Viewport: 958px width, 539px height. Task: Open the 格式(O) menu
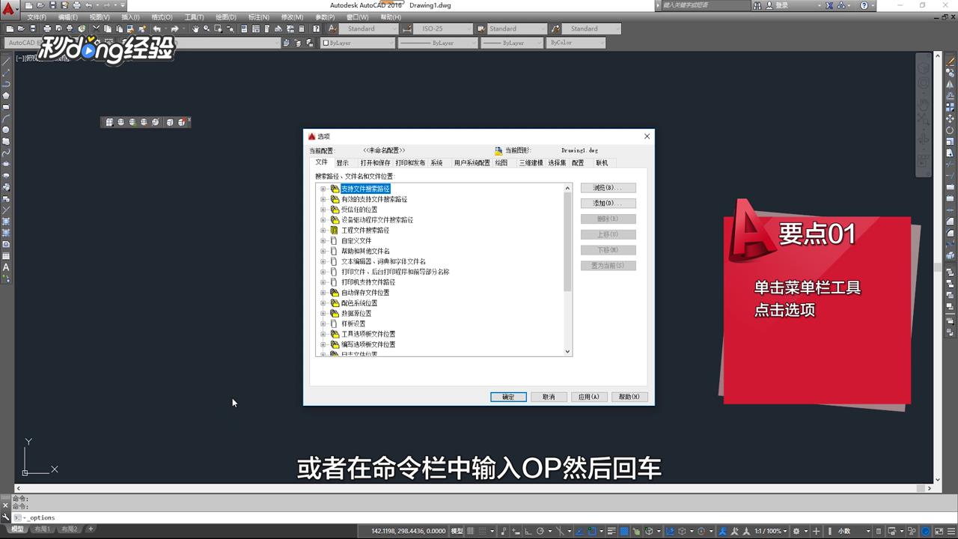tap(162, 17)
